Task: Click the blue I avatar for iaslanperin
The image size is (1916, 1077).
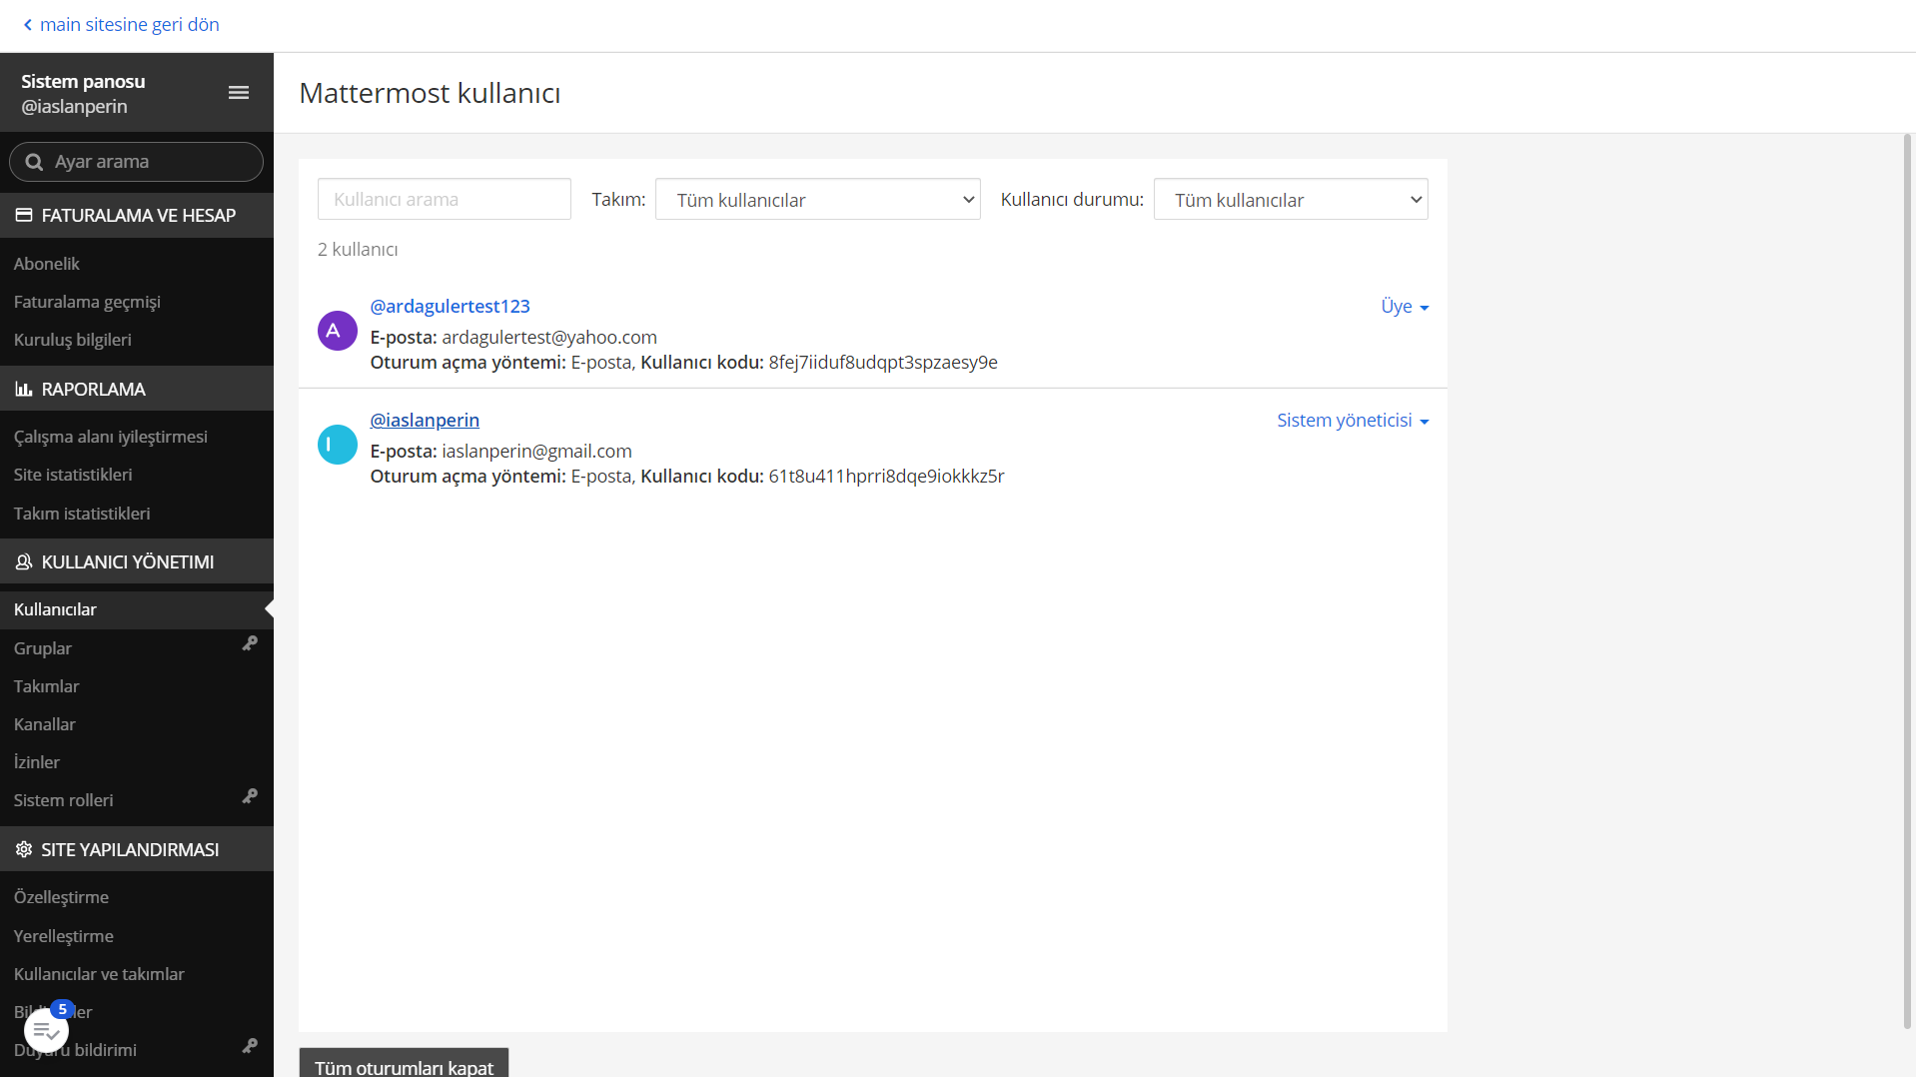Action: pos(337,445)
